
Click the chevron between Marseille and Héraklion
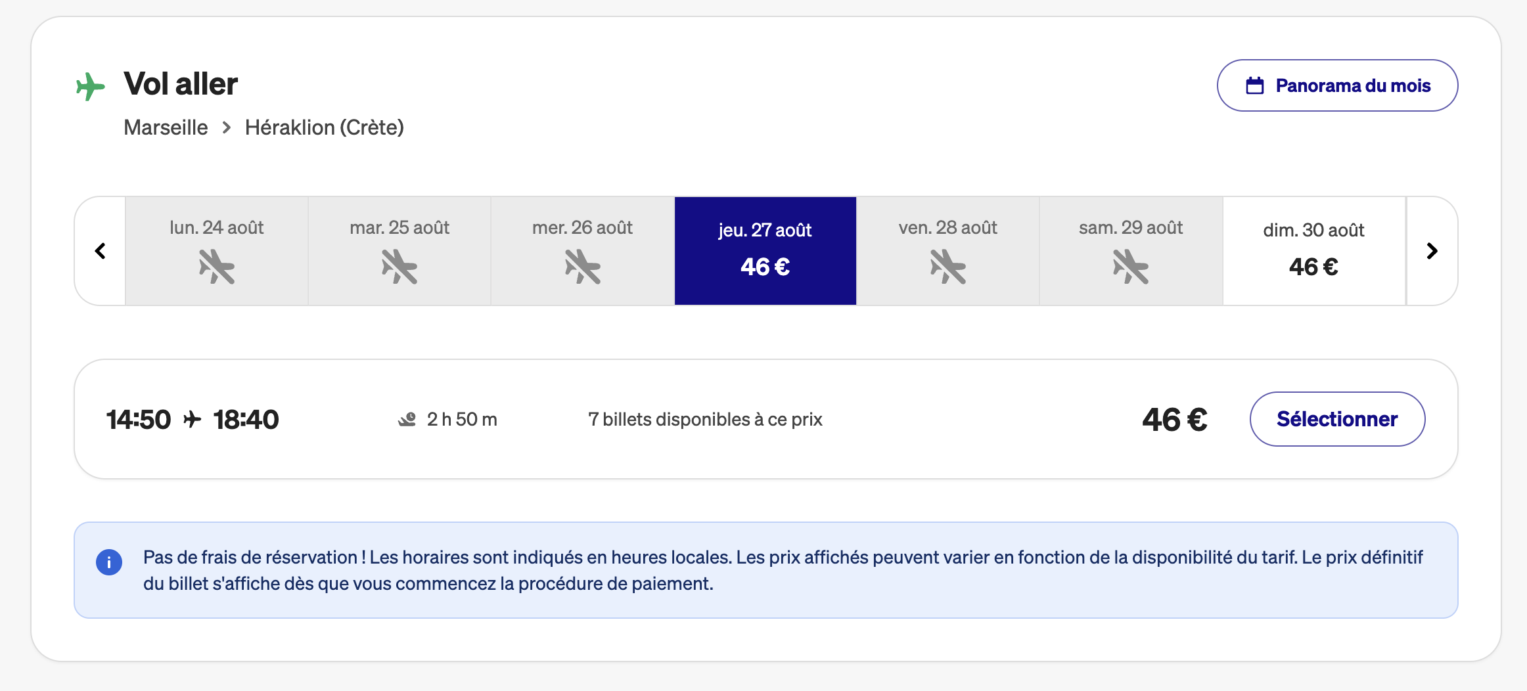point(227,127)
